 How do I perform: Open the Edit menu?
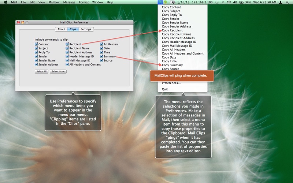[x=32, y=2]
